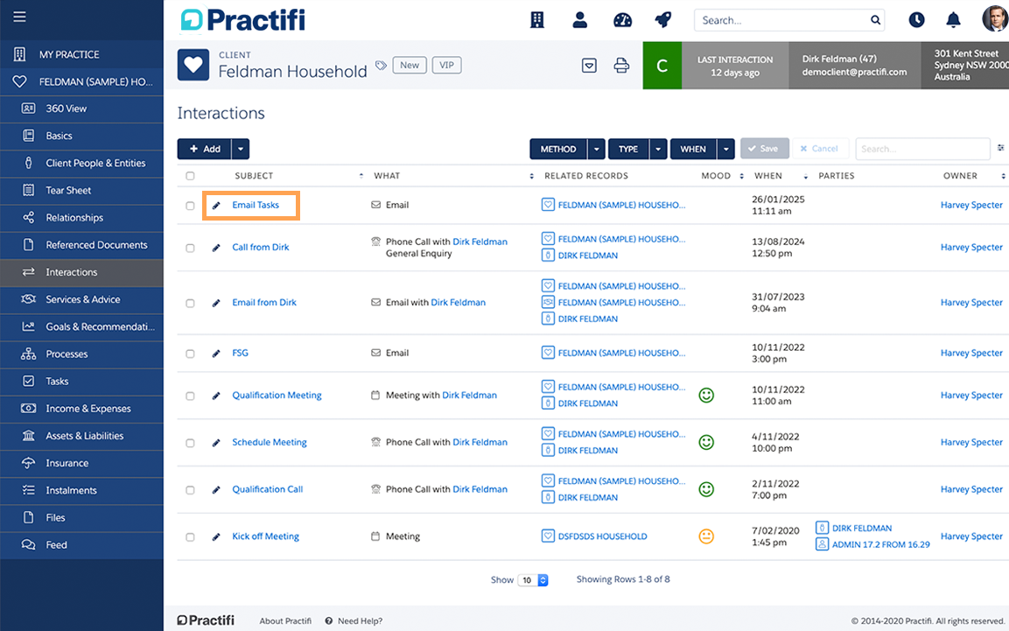Check the Kick off Meeting row checkbox
Viewport: 1009px width, 631px height.
pyautogui.click(x=190, y=537)
